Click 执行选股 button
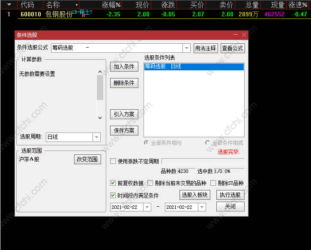311x250 pixels. click(230, 195)
